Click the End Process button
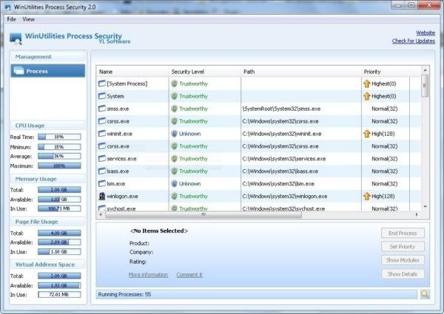This screenshot has height=314, width=444. 403,233
